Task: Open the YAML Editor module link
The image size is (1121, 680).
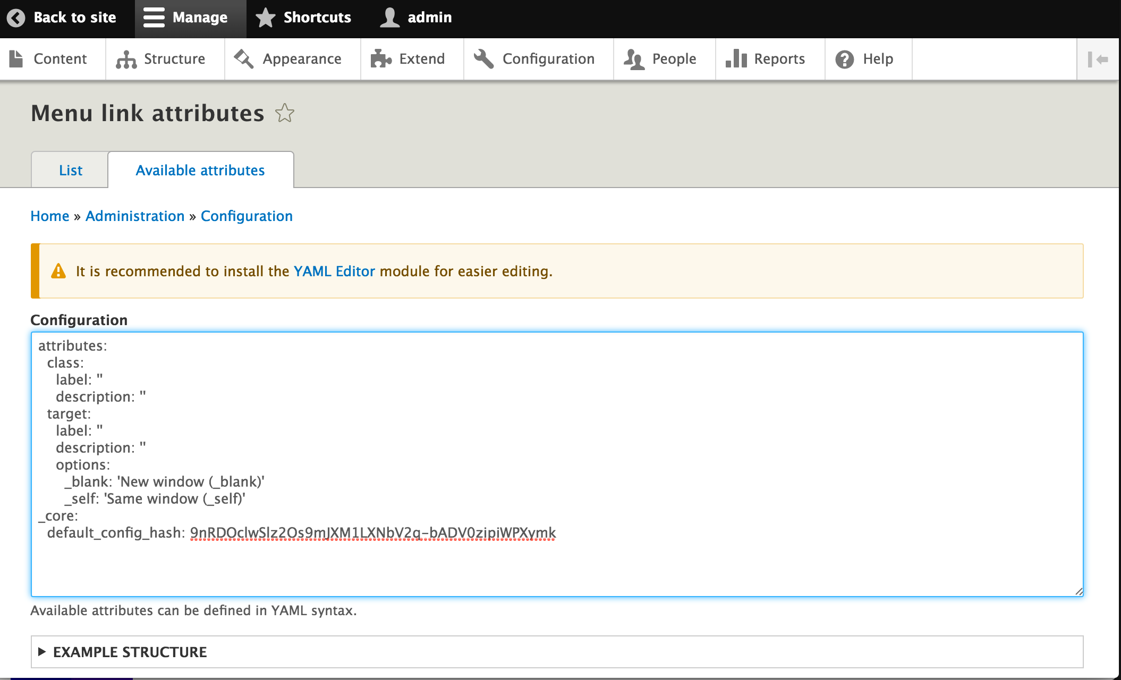Action: coord(334,271)
